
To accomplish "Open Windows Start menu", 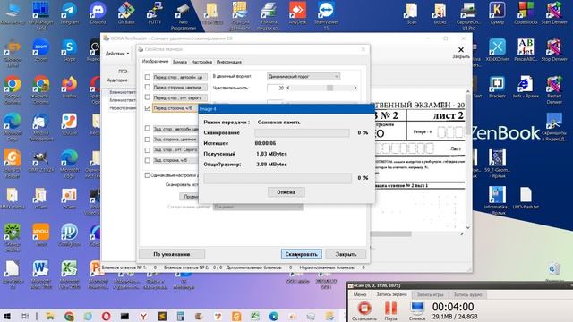I will (x=6, y=316).
